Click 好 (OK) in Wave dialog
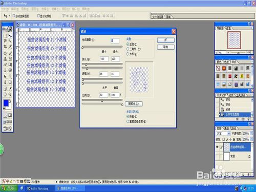Screen dimensions: 256x192 tap(165, 40)
